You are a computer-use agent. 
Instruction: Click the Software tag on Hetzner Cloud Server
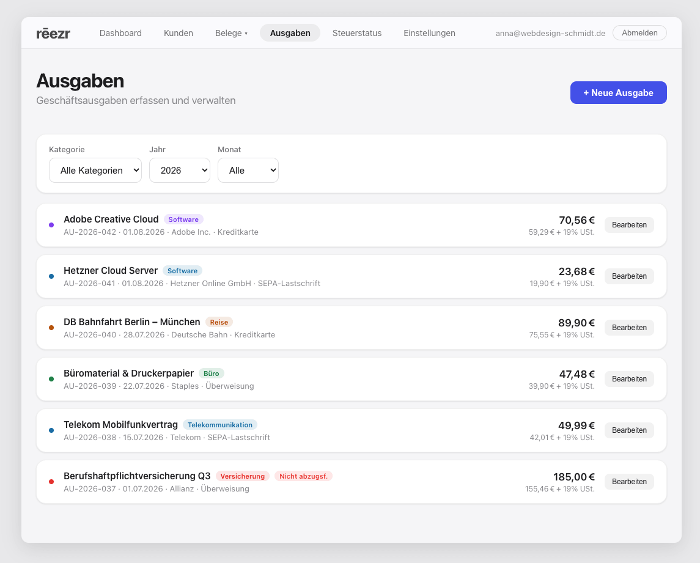click(x=183, y=271)
